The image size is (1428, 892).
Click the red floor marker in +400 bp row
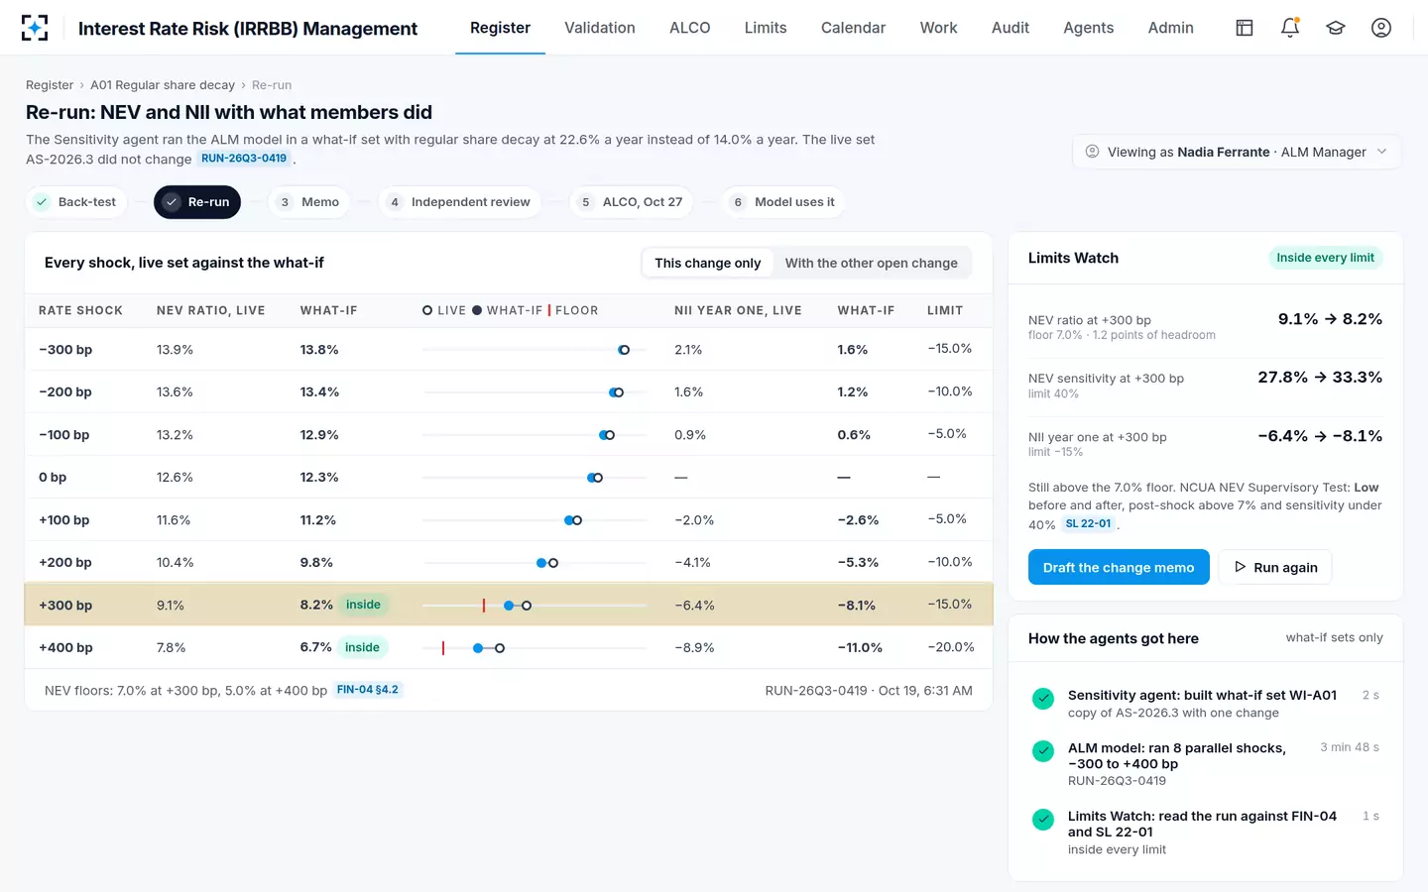click(x=443, y=648)
